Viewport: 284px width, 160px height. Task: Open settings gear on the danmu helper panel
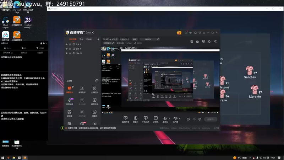click(44, 43)
